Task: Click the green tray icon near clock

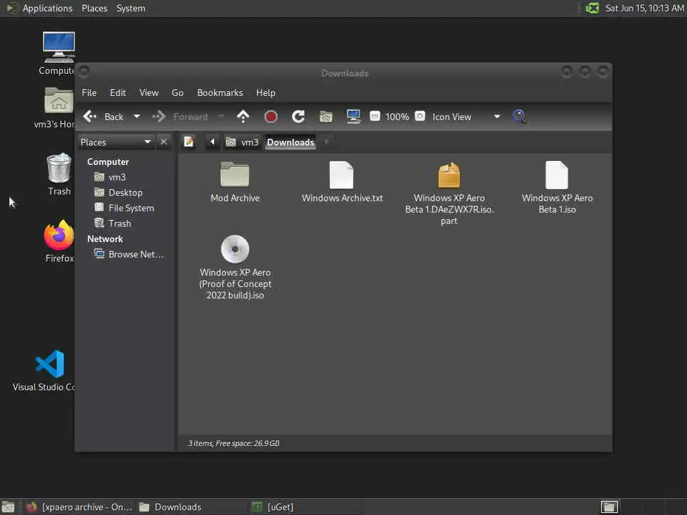Action: point(592,8)
